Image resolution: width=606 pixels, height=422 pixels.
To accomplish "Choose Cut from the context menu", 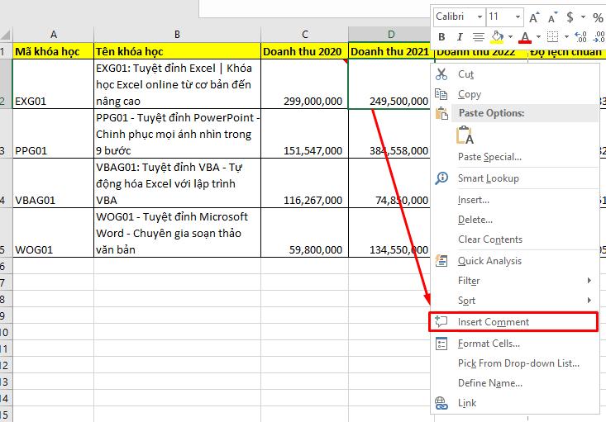I will pyautogui.click(x=465, y=74).
